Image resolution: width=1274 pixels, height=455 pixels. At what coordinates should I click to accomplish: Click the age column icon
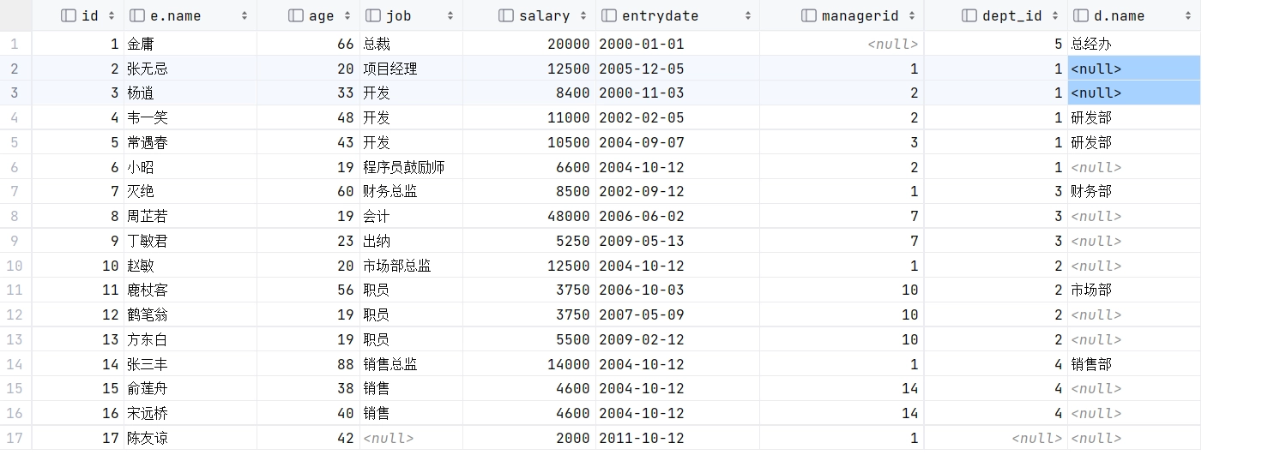pyautogui.click(x=296, y=15)
